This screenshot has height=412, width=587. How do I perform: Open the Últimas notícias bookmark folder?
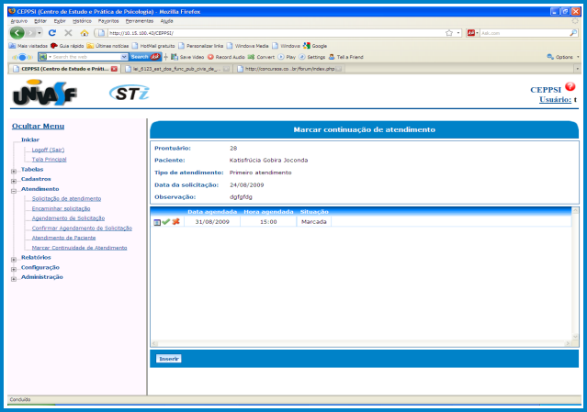tap(107, 46)
